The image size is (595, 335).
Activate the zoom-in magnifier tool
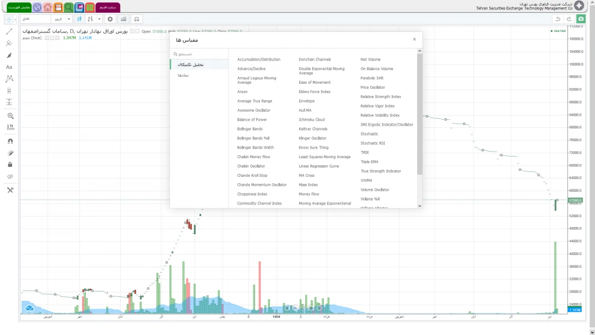9,116
